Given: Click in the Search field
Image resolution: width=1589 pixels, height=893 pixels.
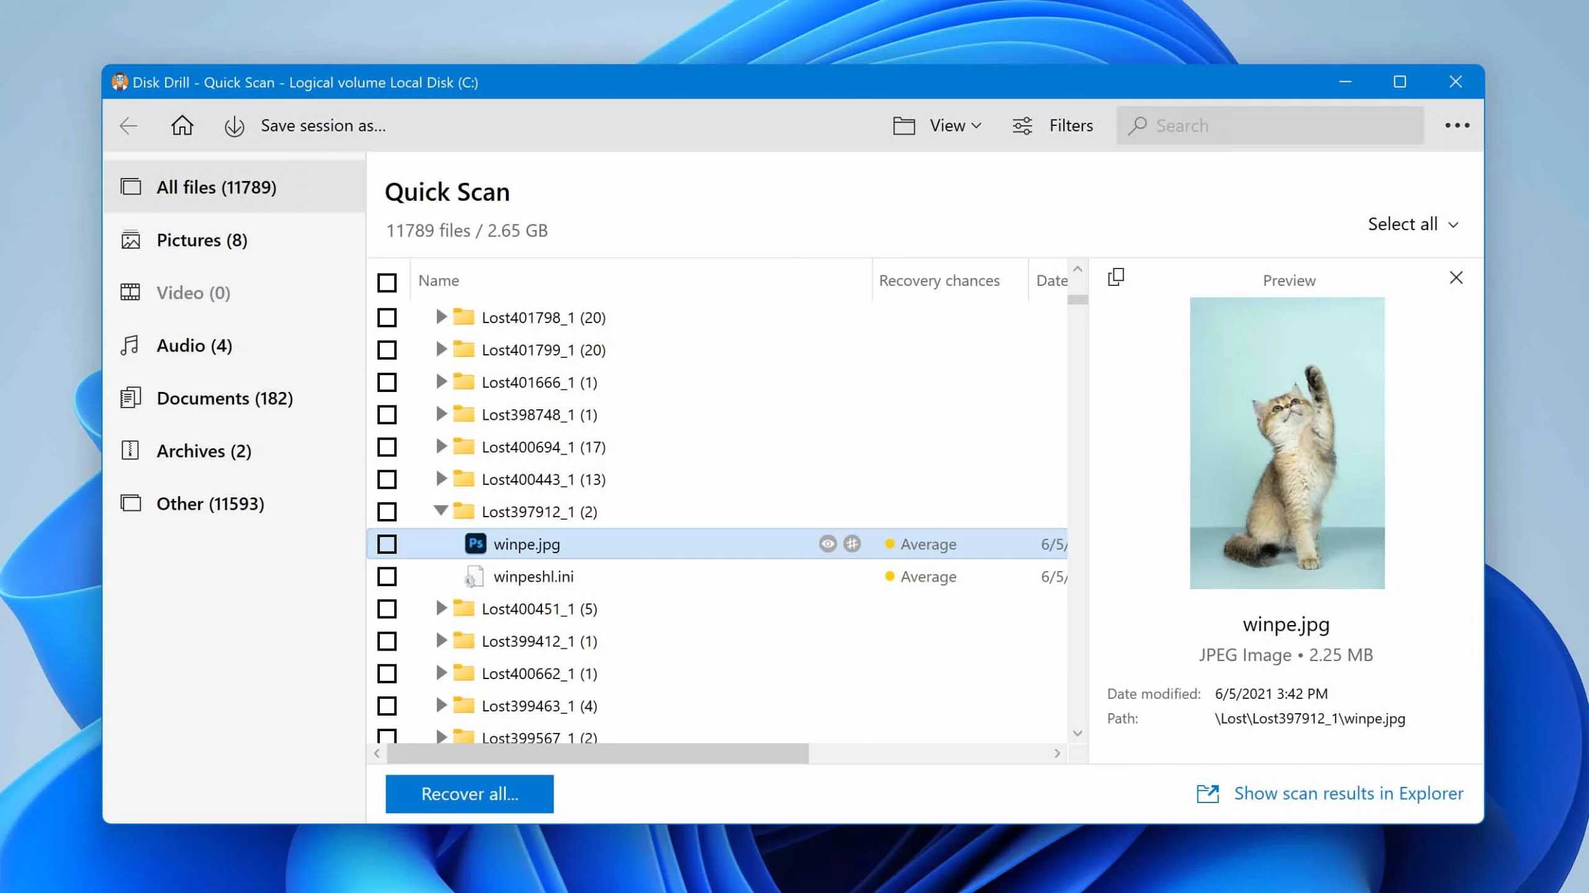Looking at the screenshot, I should (1270, 125).
